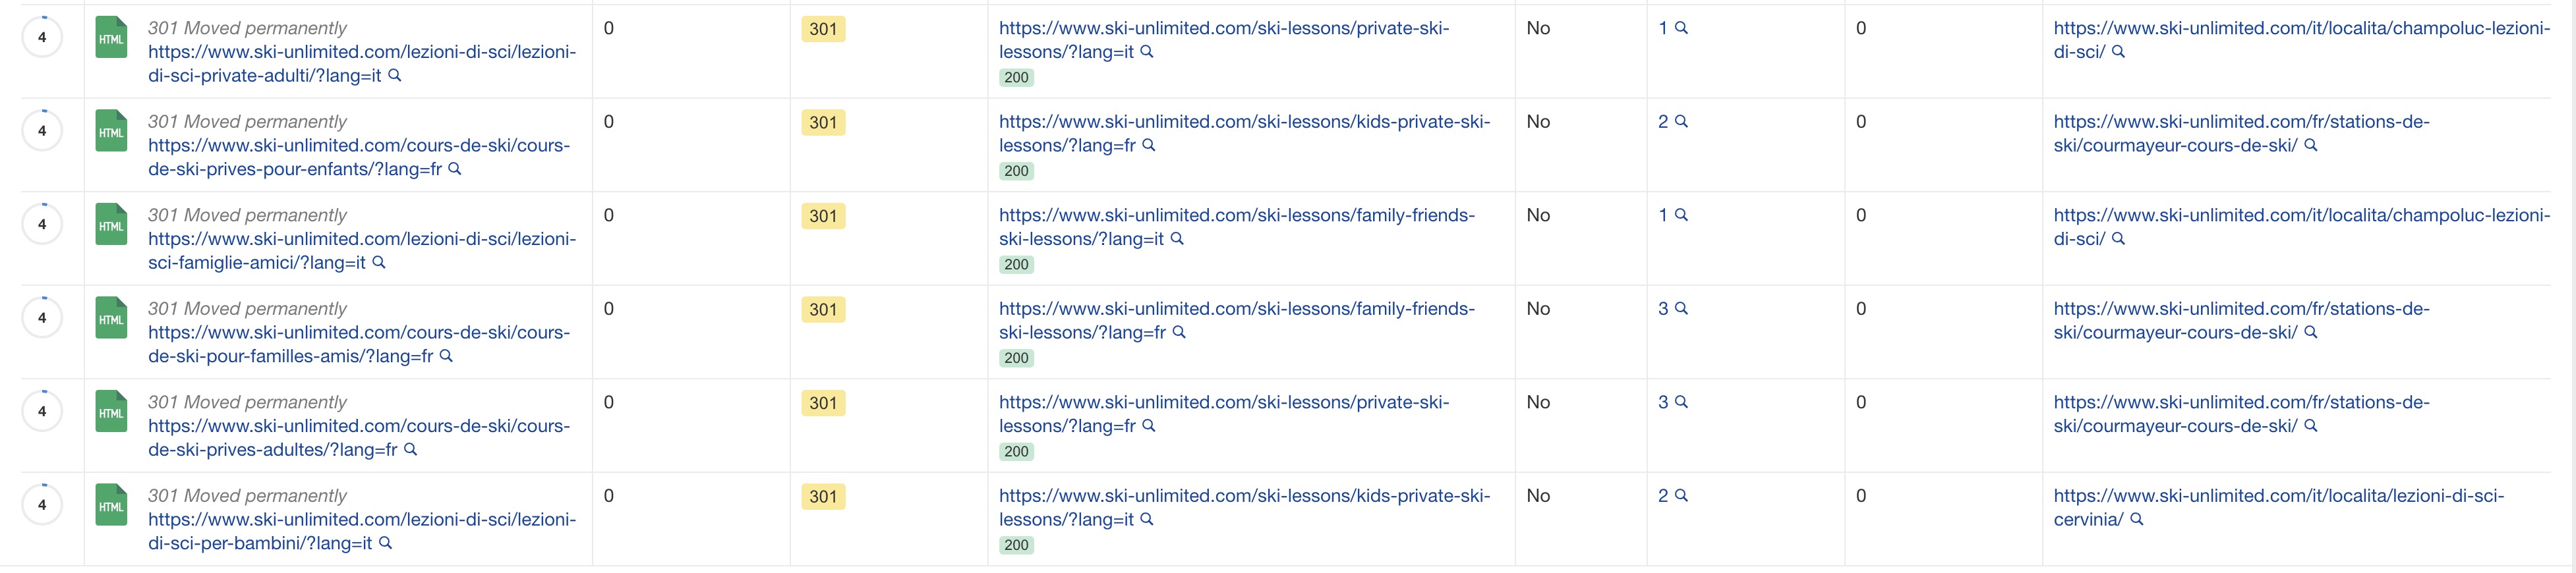Click magnifier icon beside cours-de-ski-prives-pour-enfants URL
Image resolution: width=2576 pixels, height=573 pixels.
455,169
